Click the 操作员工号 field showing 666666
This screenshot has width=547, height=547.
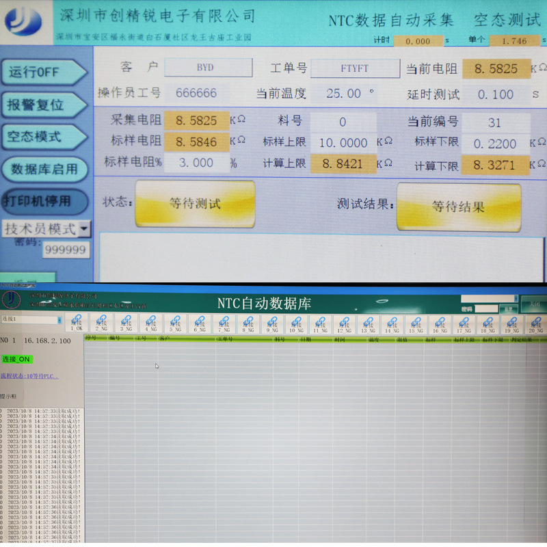pyautogui.click(x=196, y=93)
